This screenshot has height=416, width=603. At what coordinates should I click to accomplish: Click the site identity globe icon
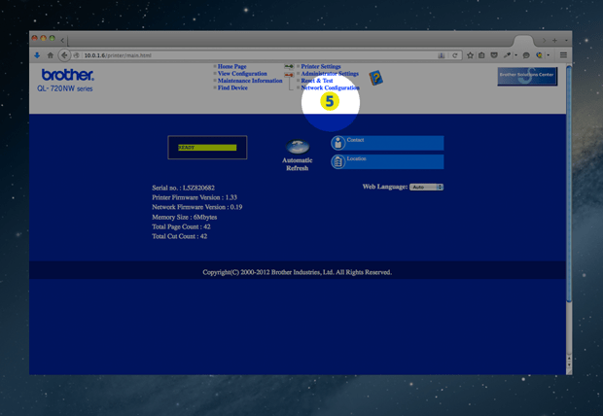(x=76, y=55)
